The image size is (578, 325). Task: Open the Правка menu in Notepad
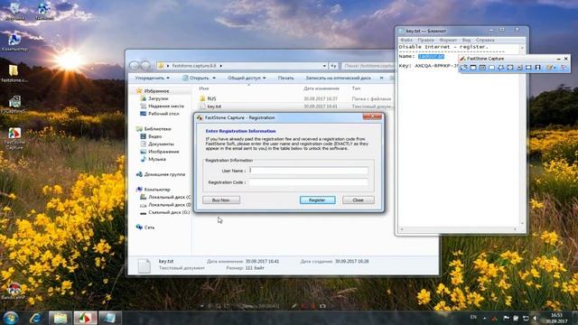click(425, 40)
